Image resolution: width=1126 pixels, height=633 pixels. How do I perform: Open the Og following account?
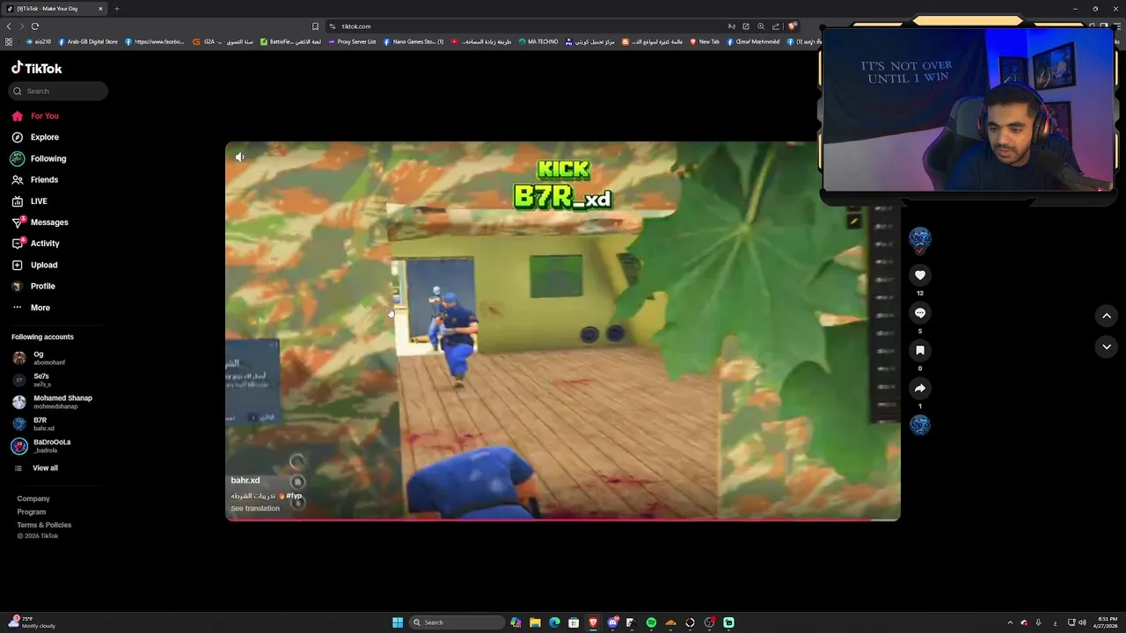click(x=39, y=358)
